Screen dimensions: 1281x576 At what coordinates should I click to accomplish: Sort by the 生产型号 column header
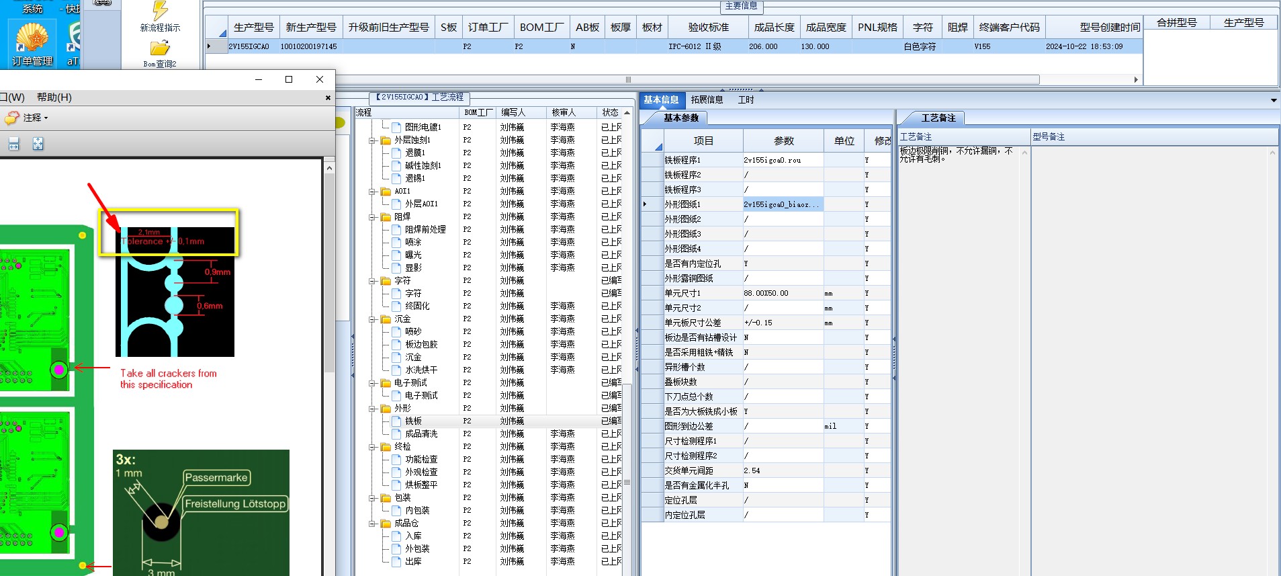pyautogui.click(x=254, y=28)
